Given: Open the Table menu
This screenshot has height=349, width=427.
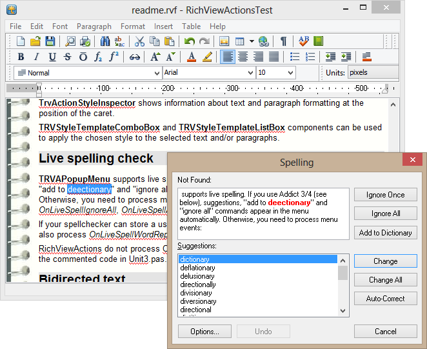Looking at the screenshot, I should pyautogui.click(x=191, y=26).
